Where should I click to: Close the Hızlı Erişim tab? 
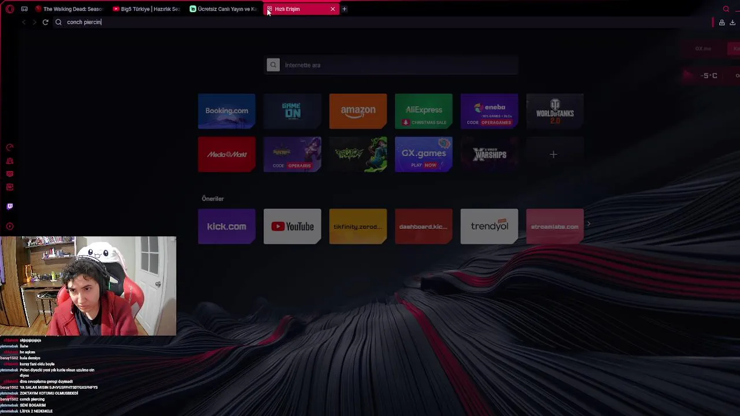click(332, 9)
